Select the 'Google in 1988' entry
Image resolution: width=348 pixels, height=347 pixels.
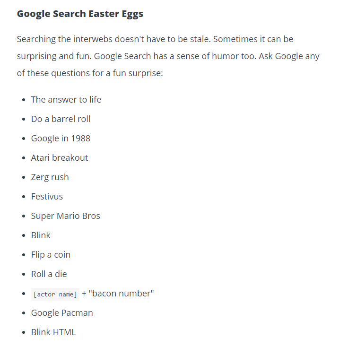tap(61, 139)
